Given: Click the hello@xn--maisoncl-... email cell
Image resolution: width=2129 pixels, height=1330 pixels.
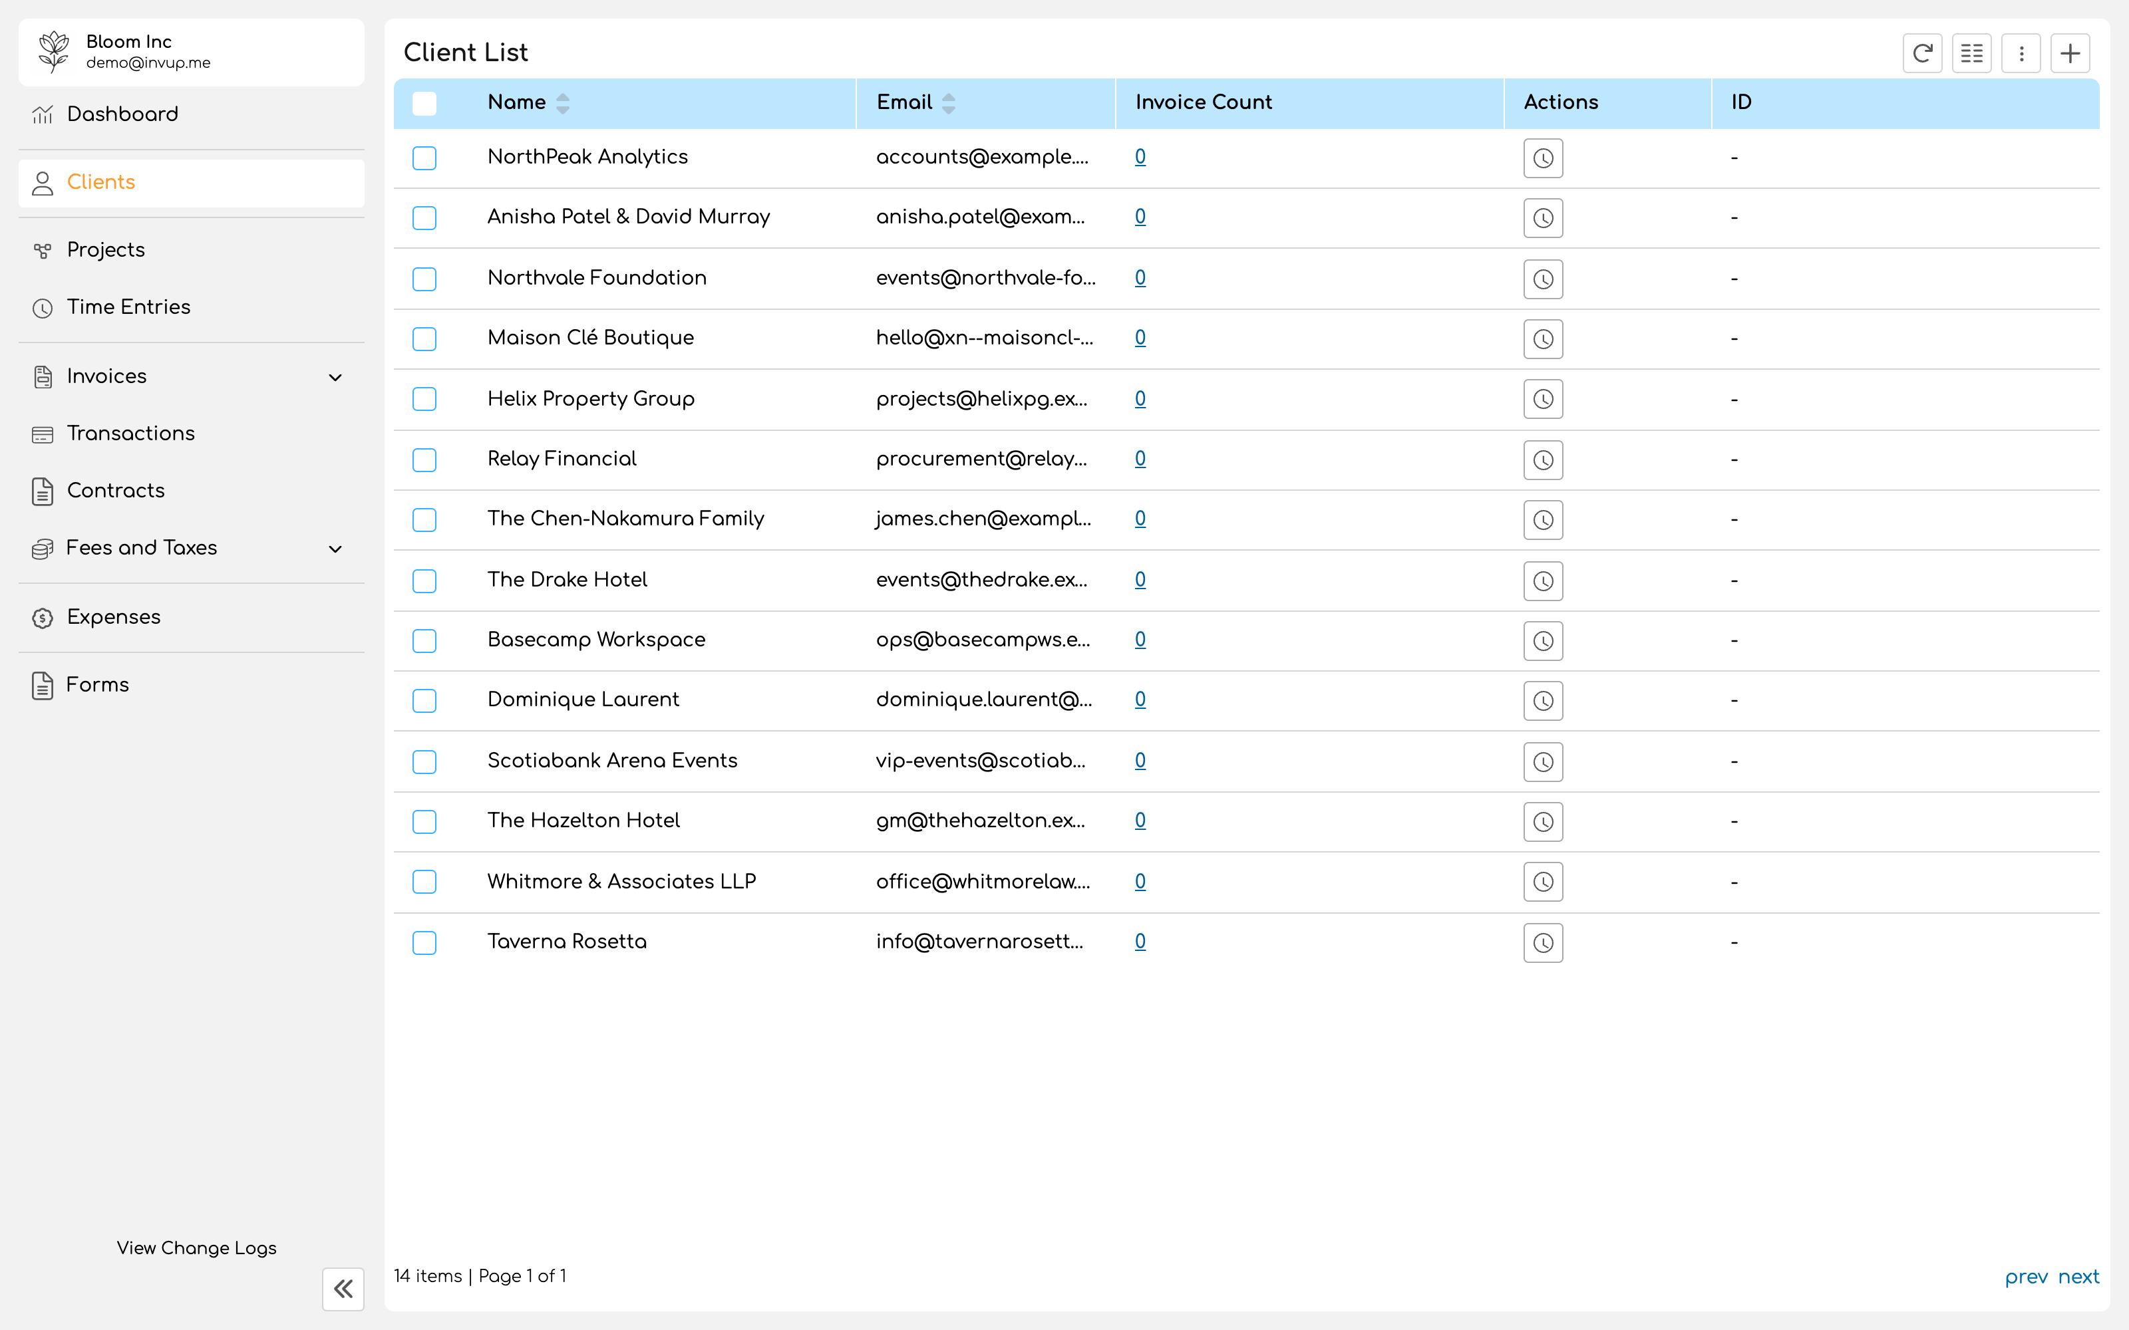Looking at the screenshot, I should pos(985,338).
